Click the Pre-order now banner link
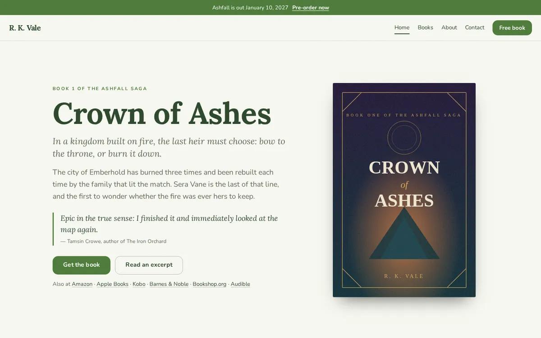This screenshot has width=541, height=338. pyautogui.click(x=311, y=8)
